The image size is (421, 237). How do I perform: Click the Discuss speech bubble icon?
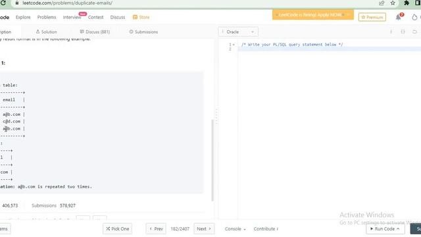point(82,32)
